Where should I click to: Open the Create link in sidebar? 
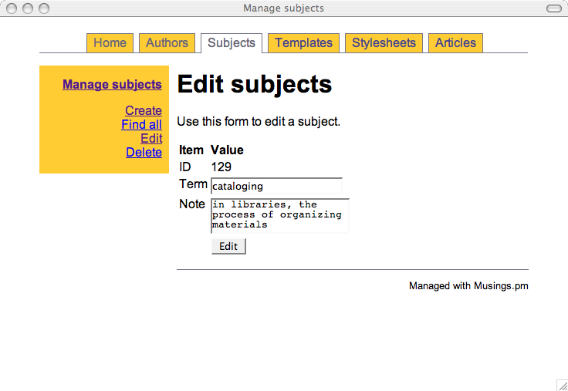click(x=144, y=111)
